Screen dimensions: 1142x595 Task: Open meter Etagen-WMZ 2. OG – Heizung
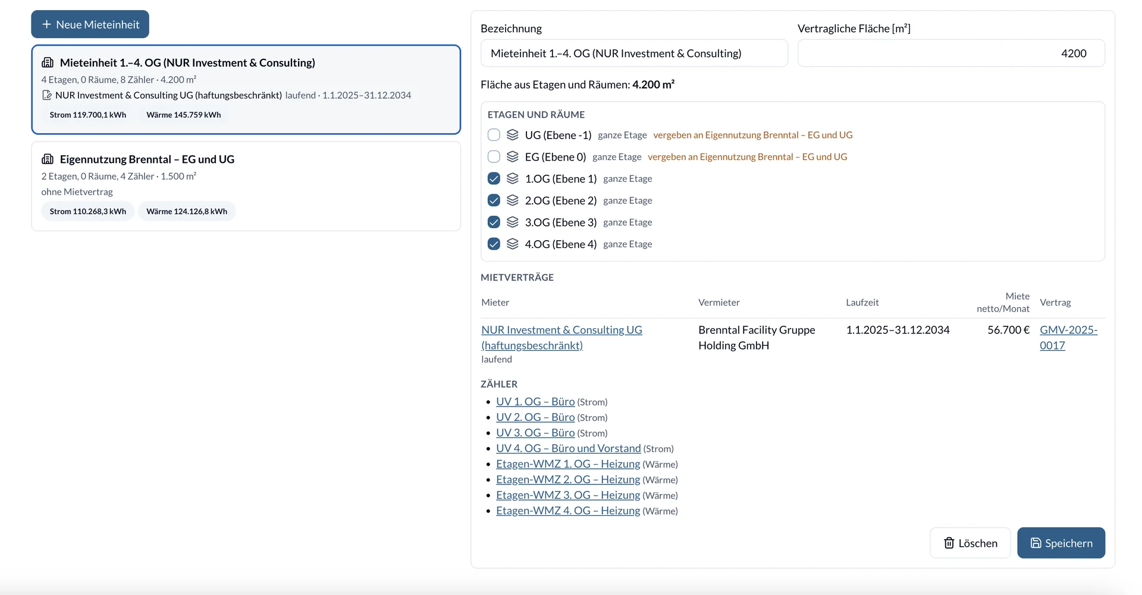[x=568, y=479]
